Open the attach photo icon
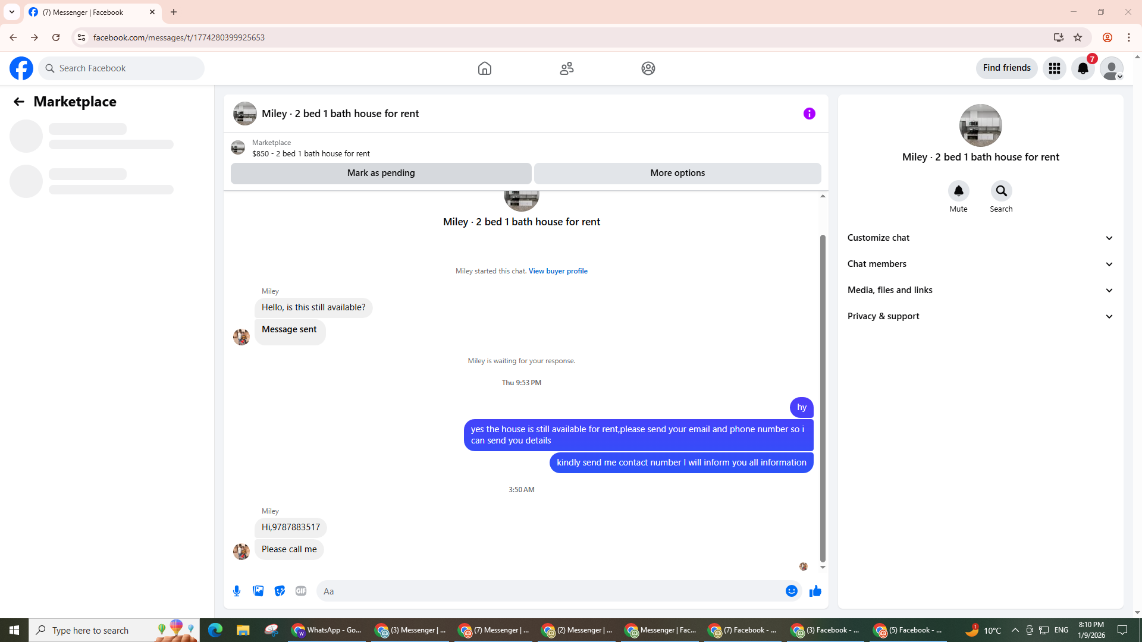This screenshot has width=1142, height=642. tap(258, 591)
